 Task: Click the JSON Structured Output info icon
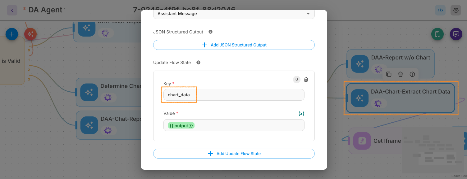[x=210, y=32]
